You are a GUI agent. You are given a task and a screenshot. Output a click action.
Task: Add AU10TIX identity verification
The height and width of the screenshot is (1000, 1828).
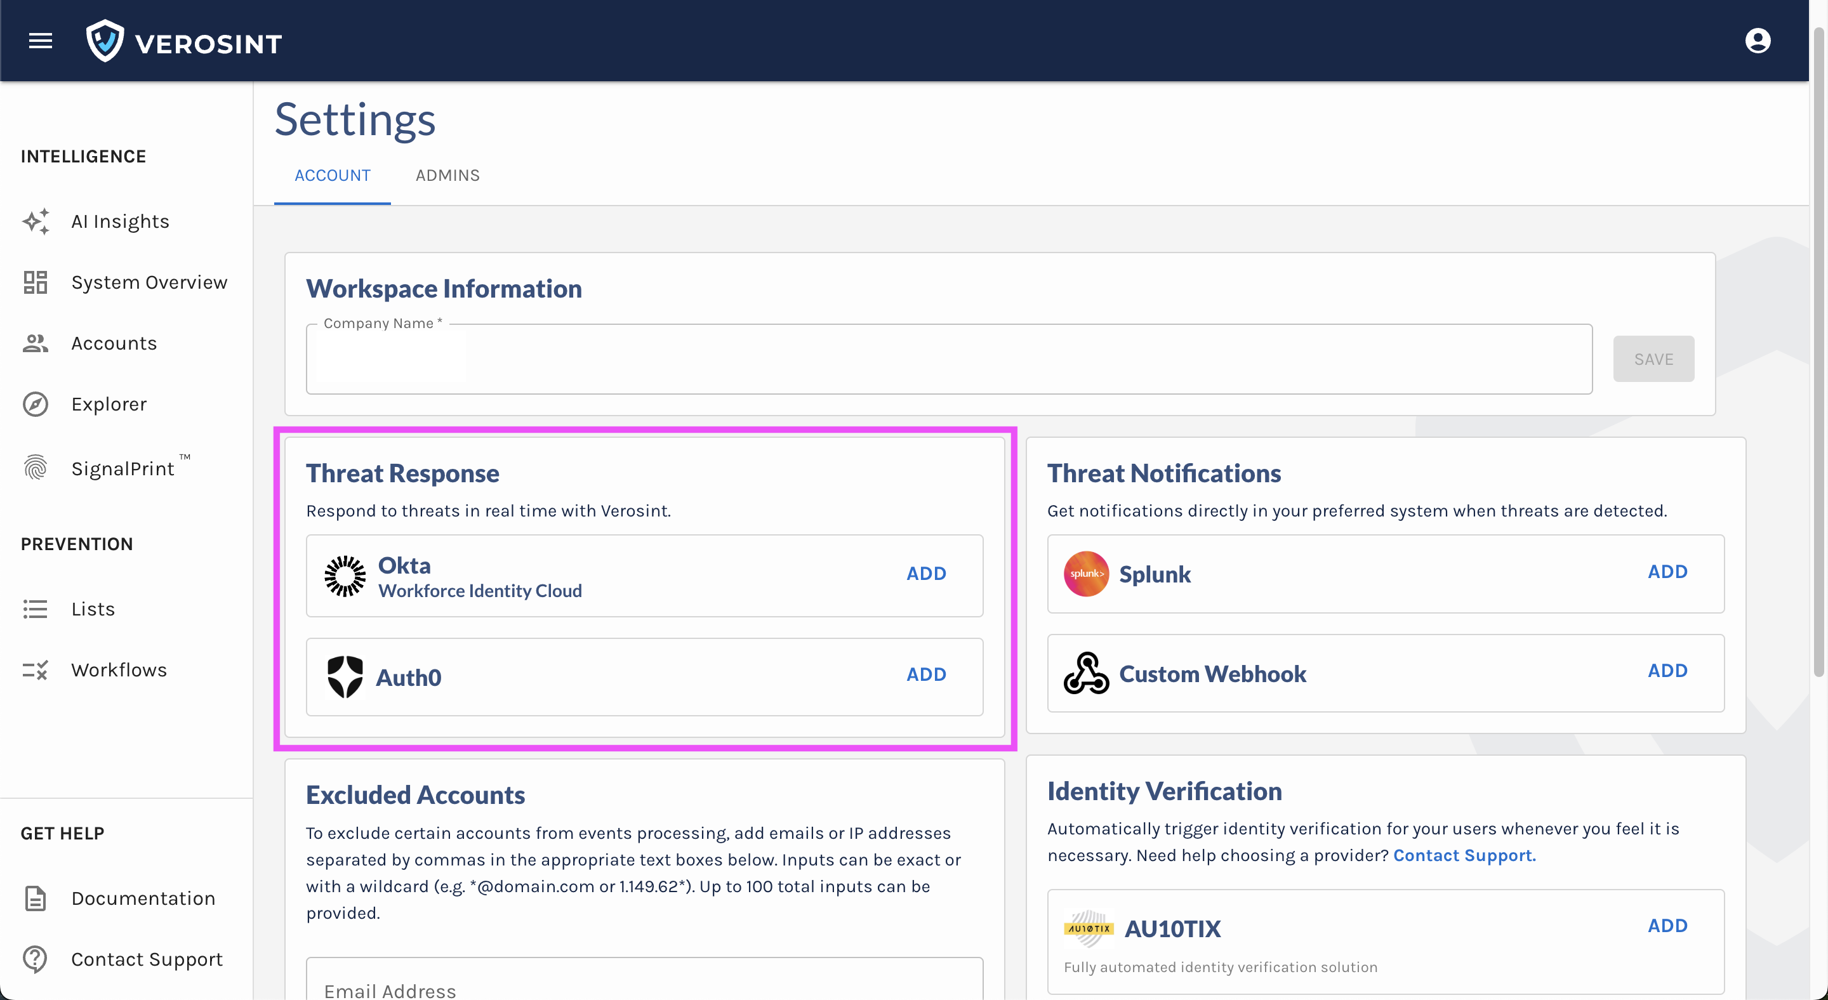point(1667,926)
